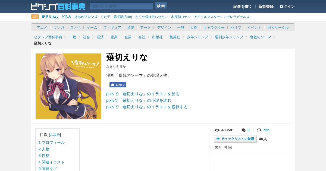Image resolution: width=326 pixels, height=171 pixels.
Task: Select the ゲーム category tab
Action: pyautogui.click(x=92, y=27)
